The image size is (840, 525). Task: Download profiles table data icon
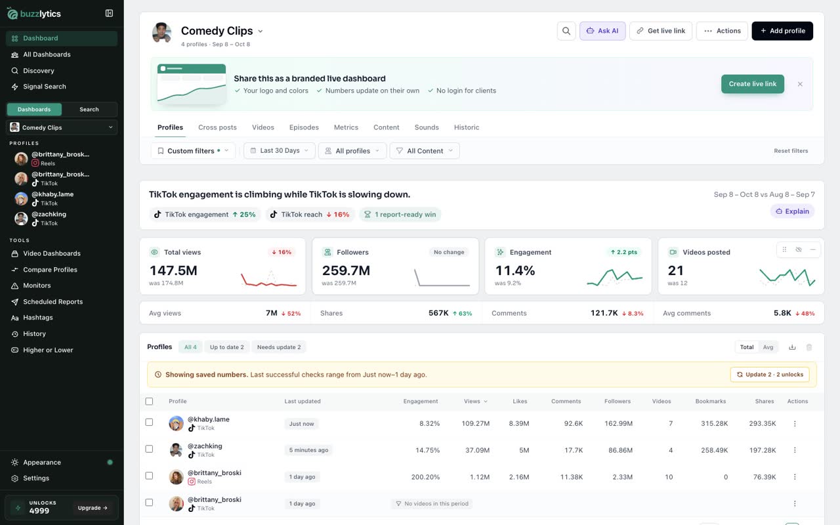pos(792,347)
